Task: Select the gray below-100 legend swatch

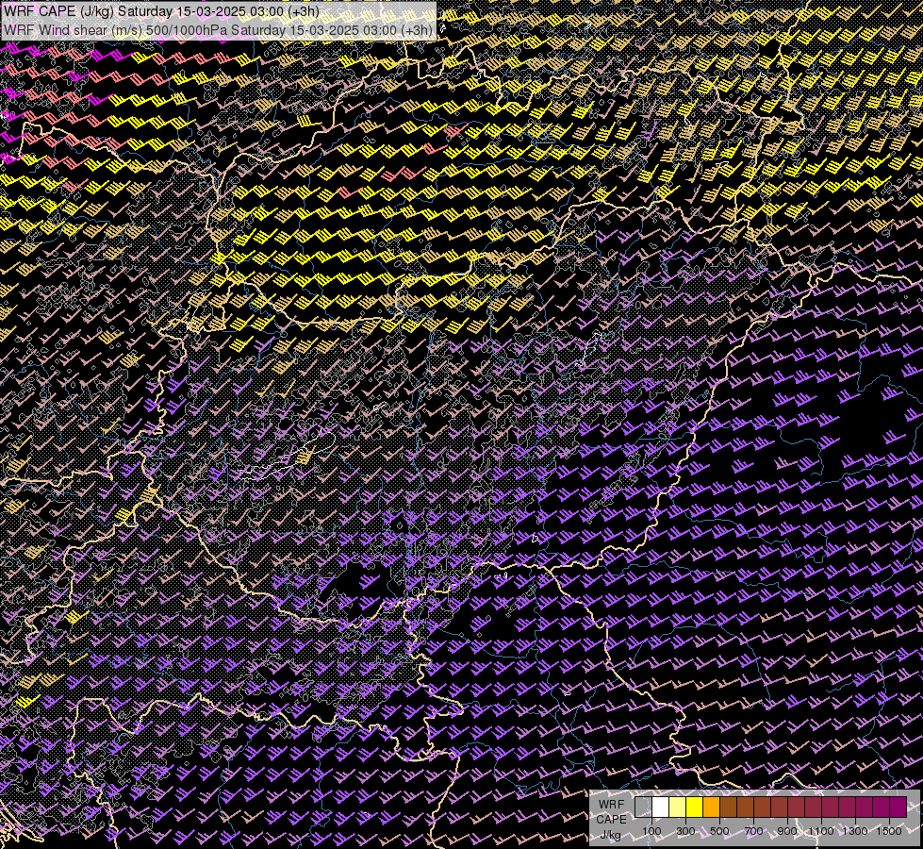Action: 643,807
